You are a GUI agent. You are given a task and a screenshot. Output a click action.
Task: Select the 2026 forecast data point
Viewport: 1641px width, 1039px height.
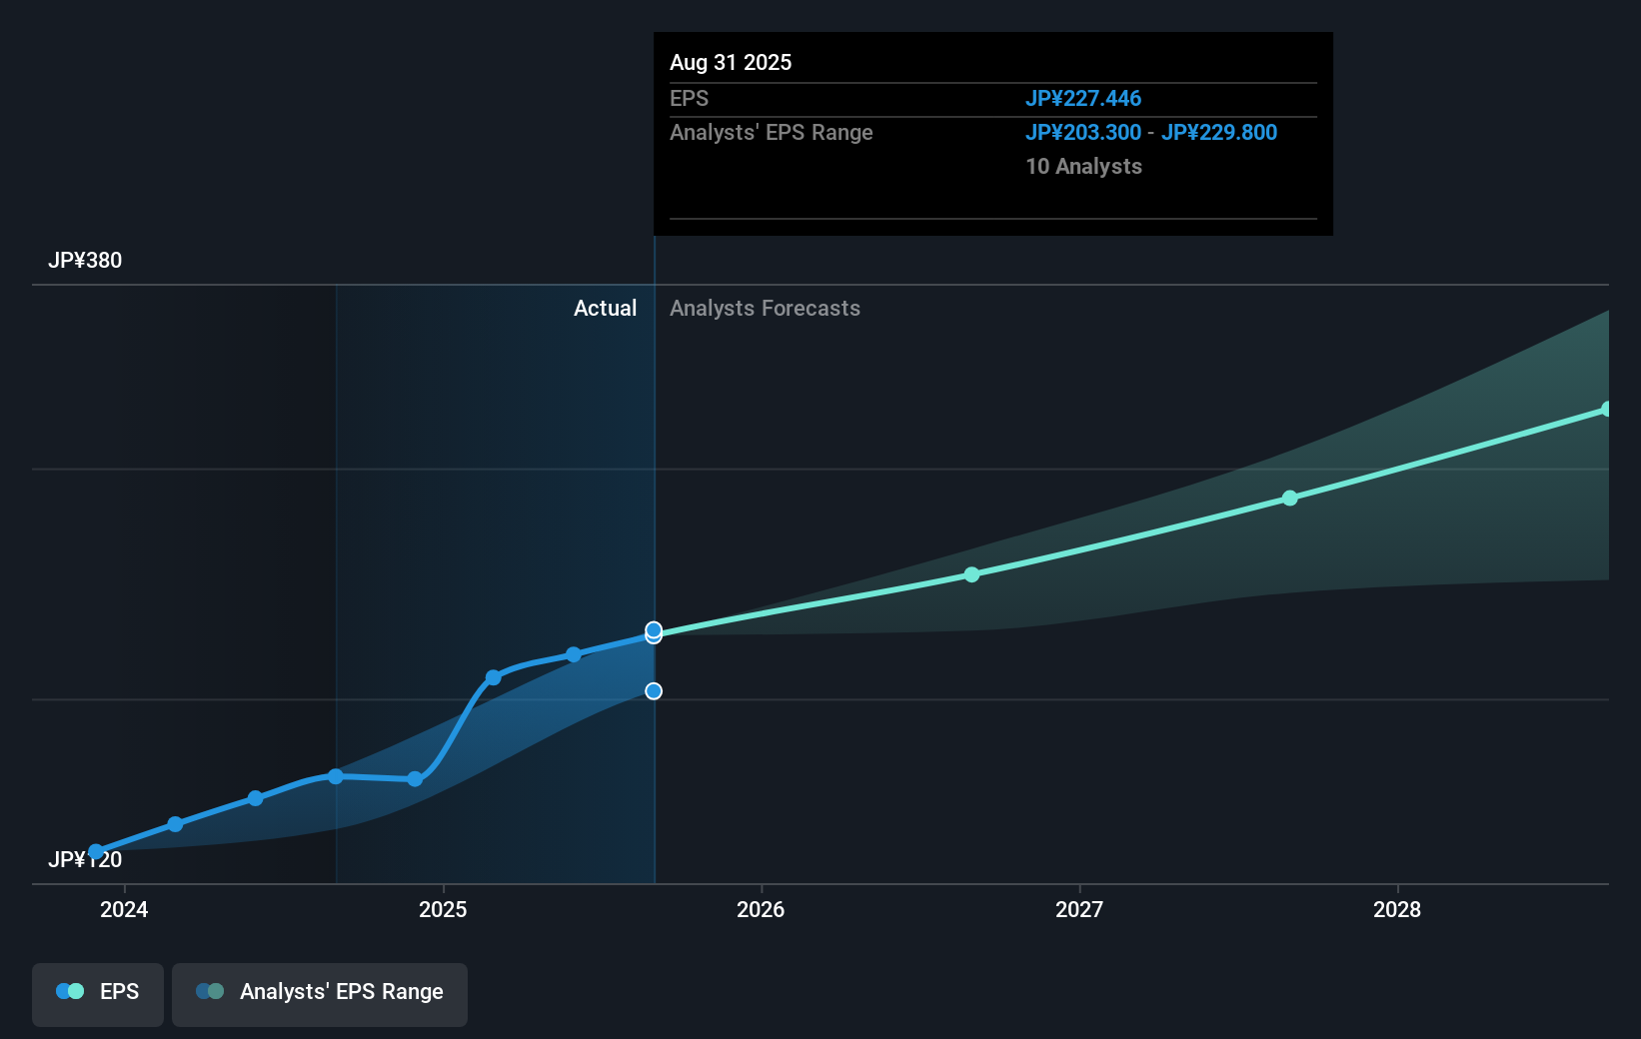pos(972,574)
